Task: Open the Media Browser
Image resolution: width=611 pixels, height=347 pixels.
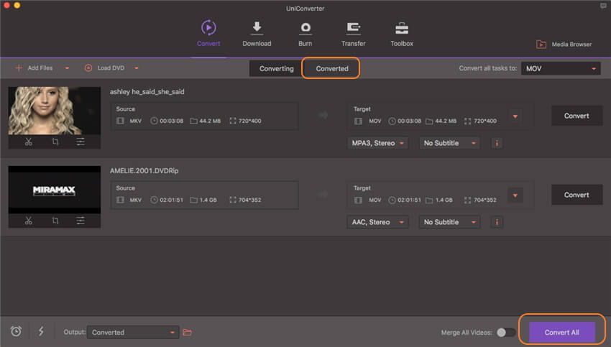Action: (x=564, y=45)
